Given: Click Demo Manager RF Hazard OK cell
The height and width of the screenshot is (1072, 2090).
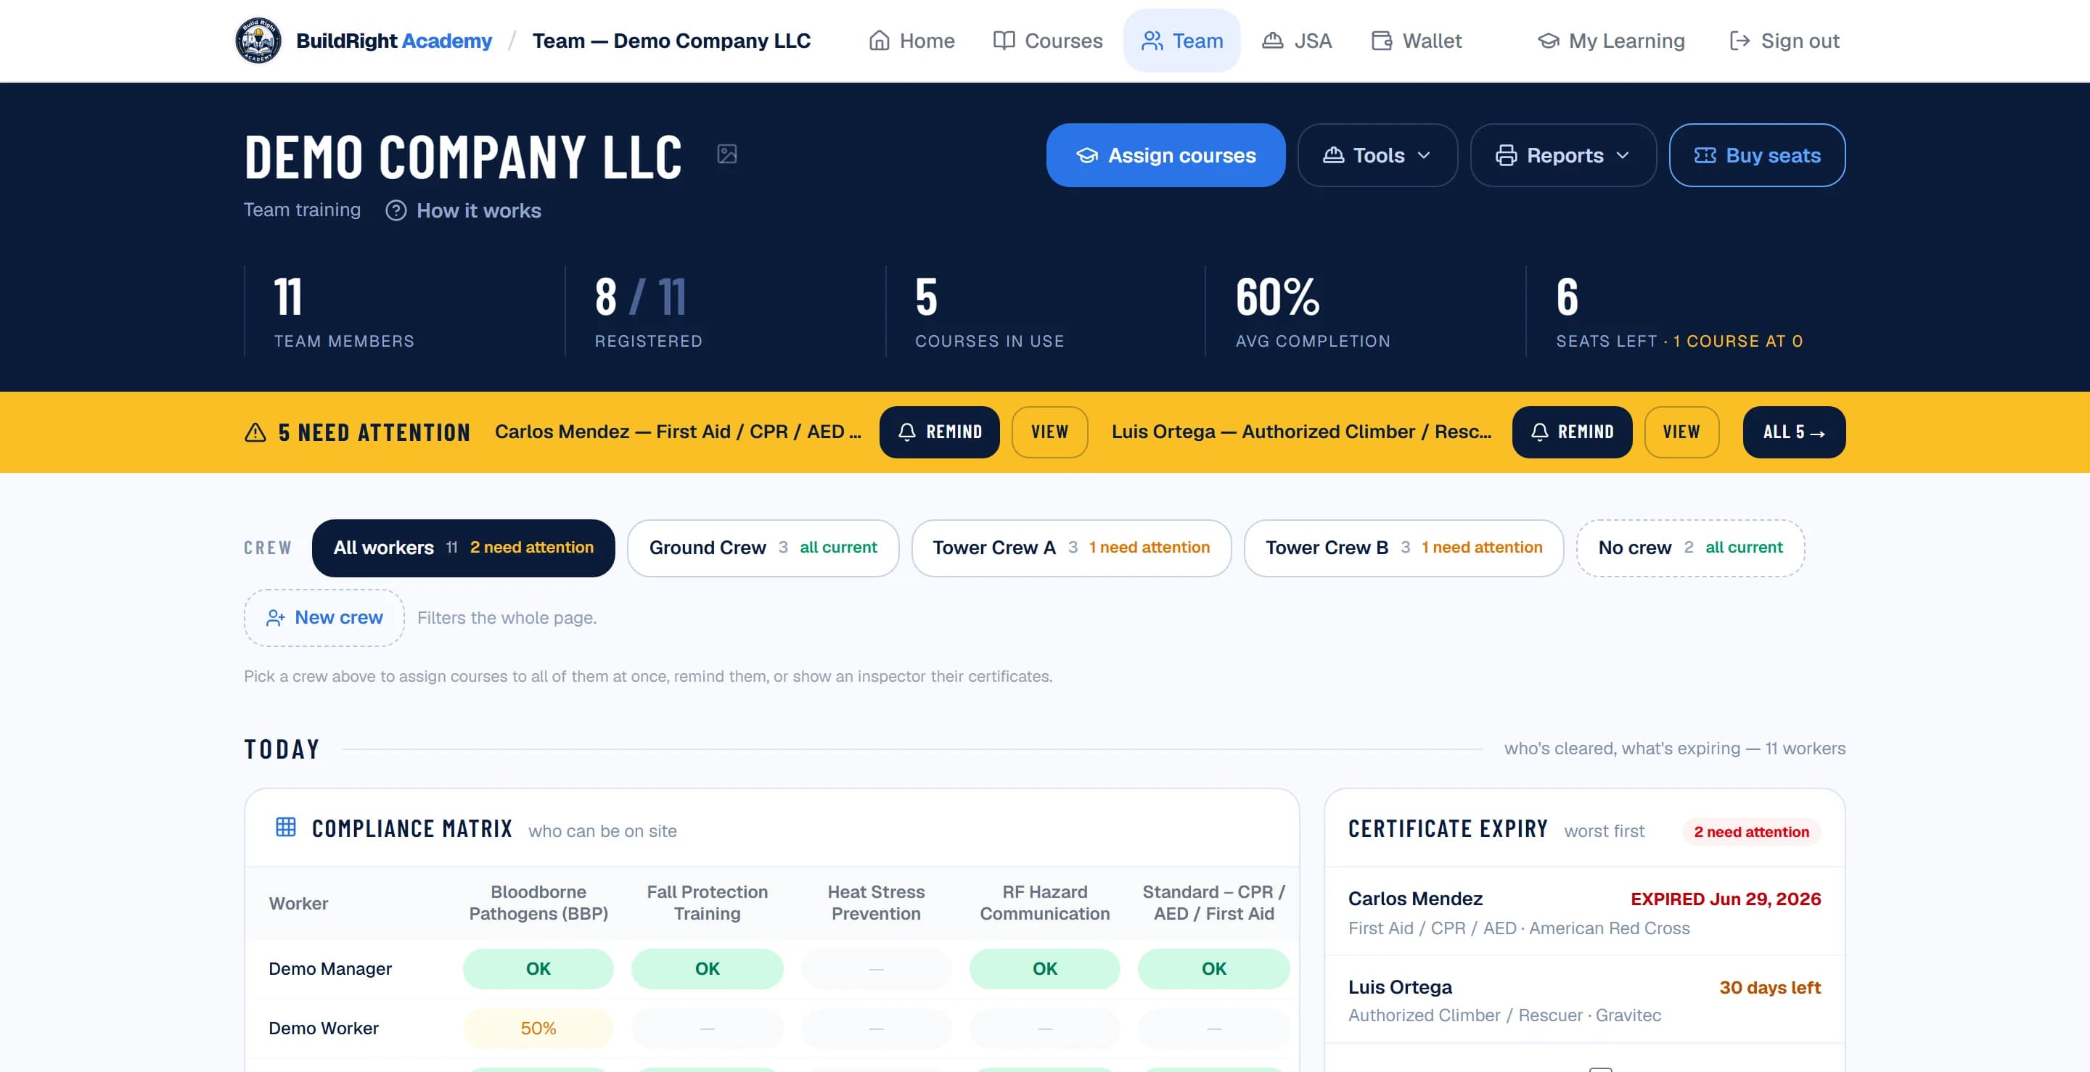Looking at the screenshot, I should (1044, 969).
